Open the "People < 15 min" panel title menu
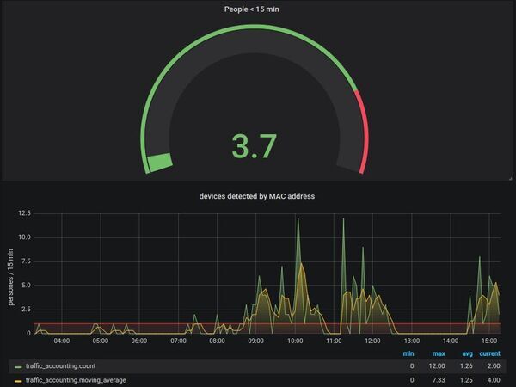The height and width of the screenshot is (387, 516). pyautogui.click(x=257, y=10)
